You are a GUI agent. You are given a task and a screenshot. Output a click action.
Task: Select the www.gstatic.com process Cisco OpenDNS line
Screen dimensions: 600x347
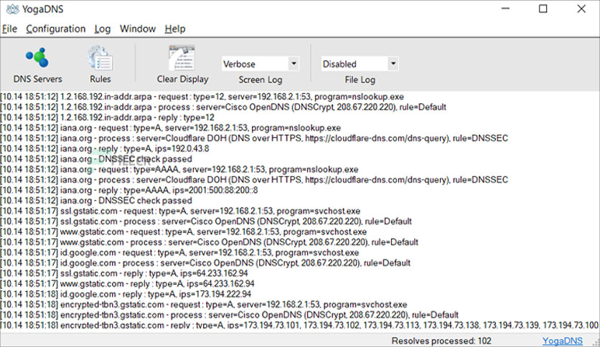210,242
